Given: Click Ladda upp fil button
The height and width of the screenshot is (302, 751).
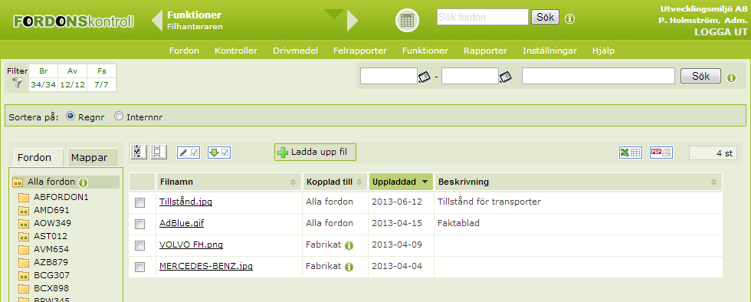Looking at the screenshot, I should (x=315, y=153).
